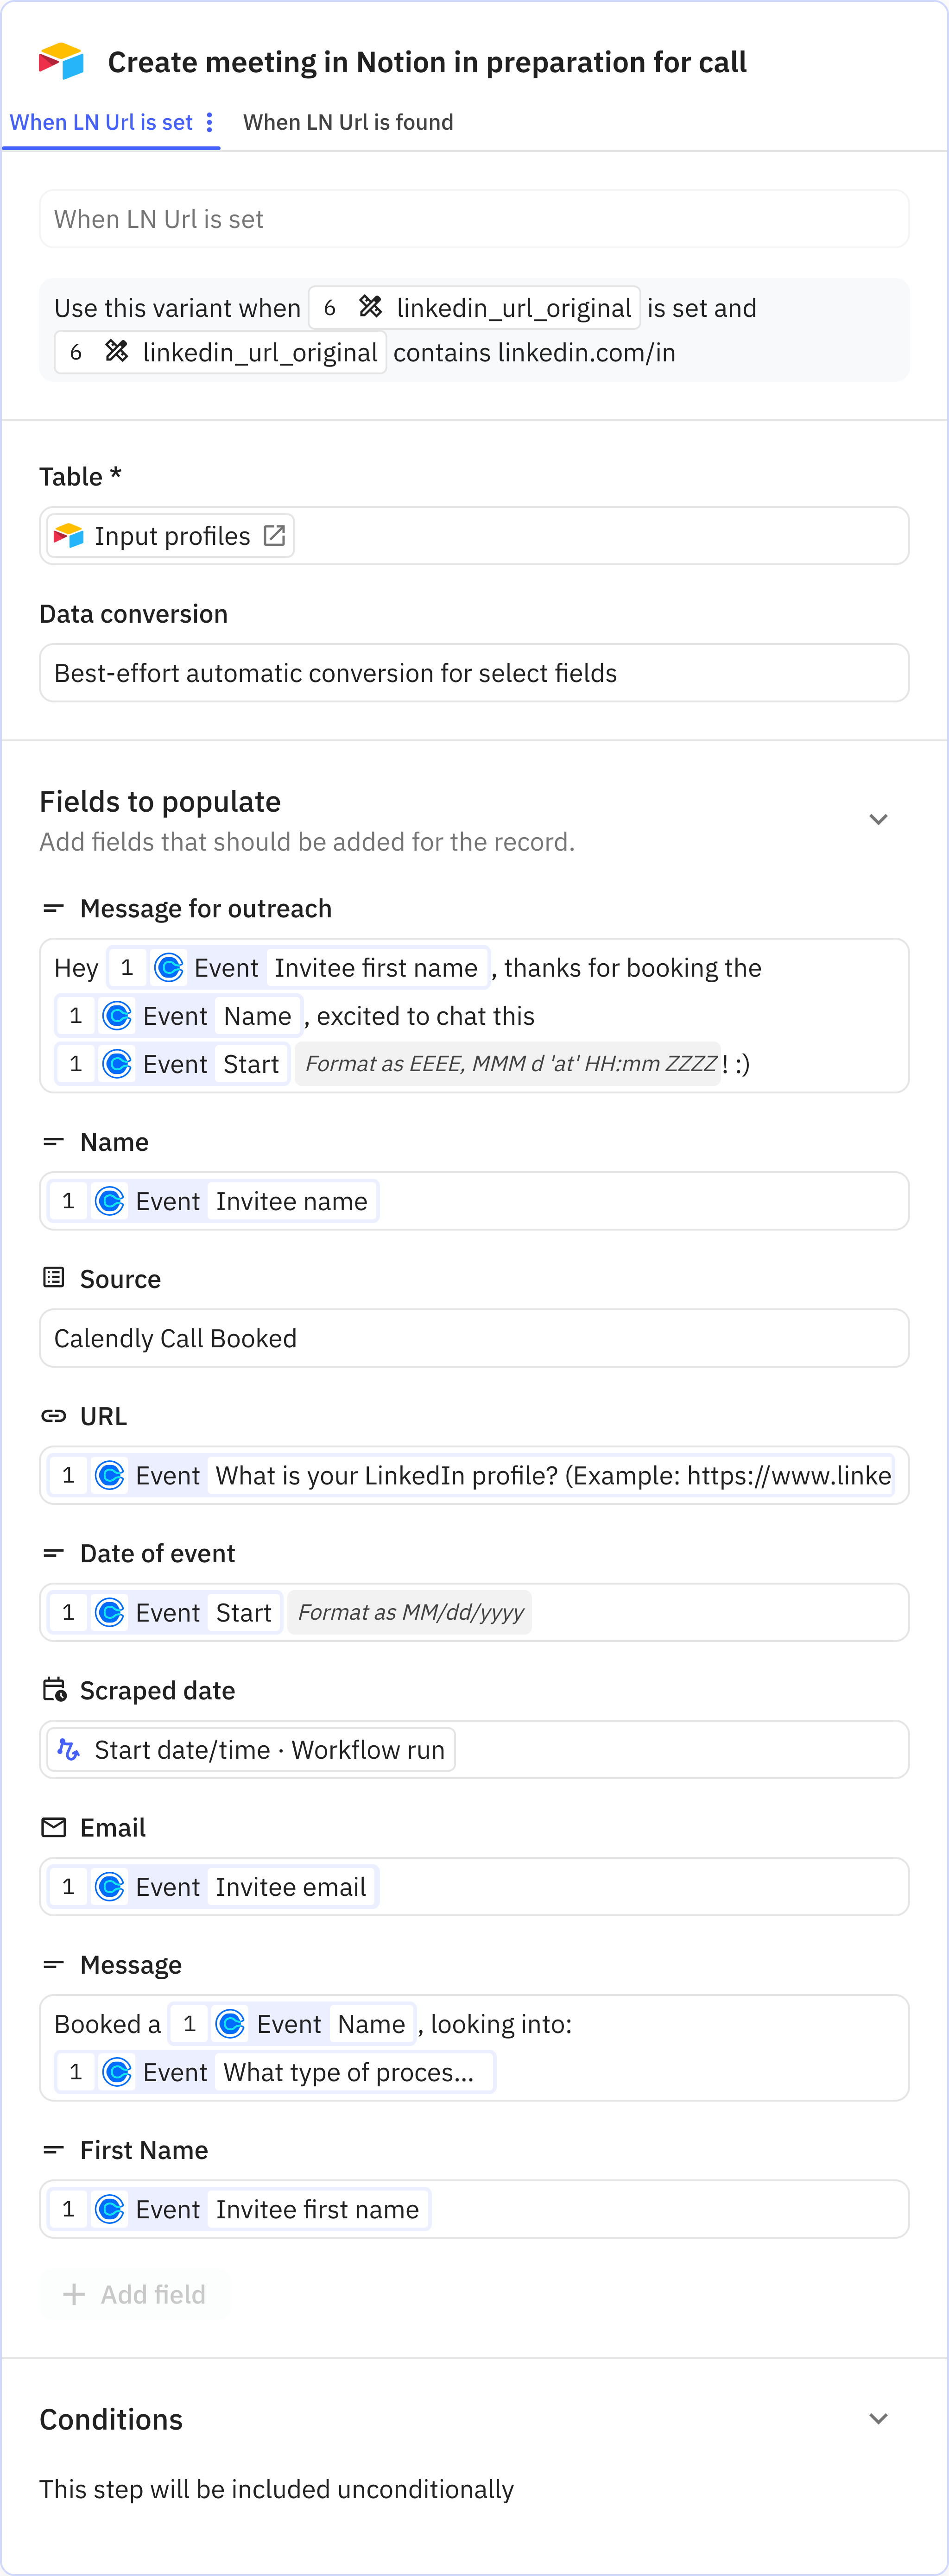Click text-field icon beside 'Name' label
The height and width of the screenshot is (2576, 949).
click(53, 1142)
